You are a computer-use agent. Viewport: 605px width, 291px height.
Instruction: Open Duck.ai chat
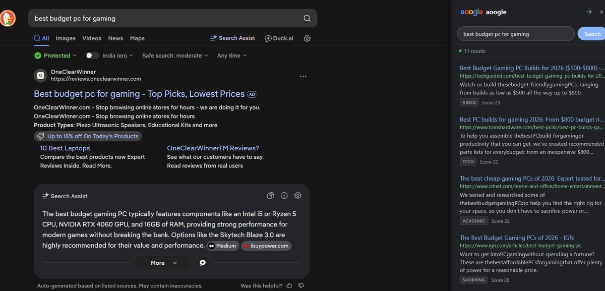tap(279, 38)
